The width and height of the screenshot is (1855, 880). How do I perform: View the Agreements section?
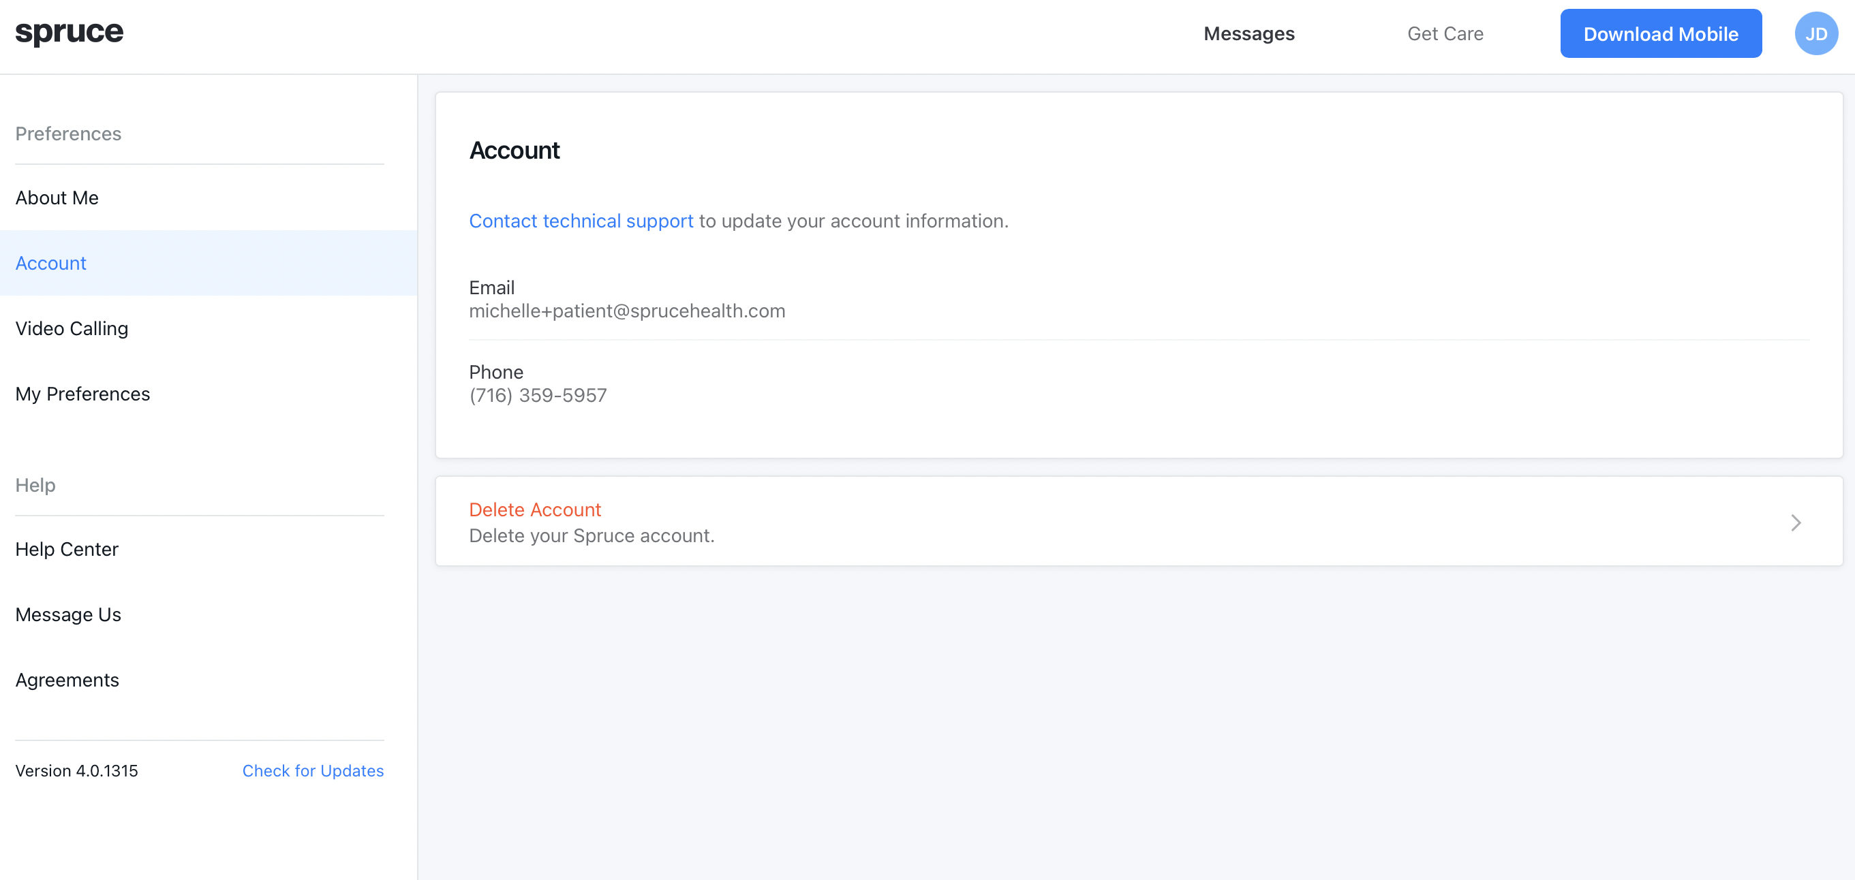click(x=66, y=679)
